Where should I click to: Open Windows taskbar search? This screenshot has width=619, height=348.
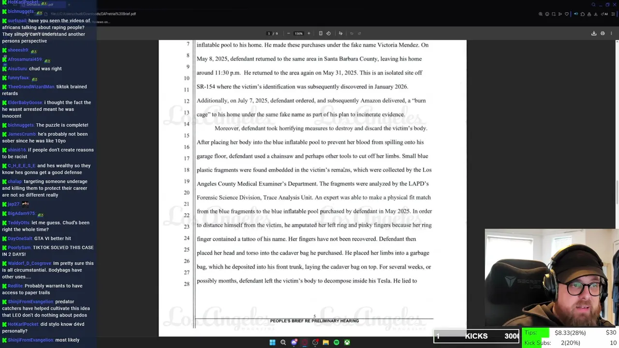click(x=283, y=342)
